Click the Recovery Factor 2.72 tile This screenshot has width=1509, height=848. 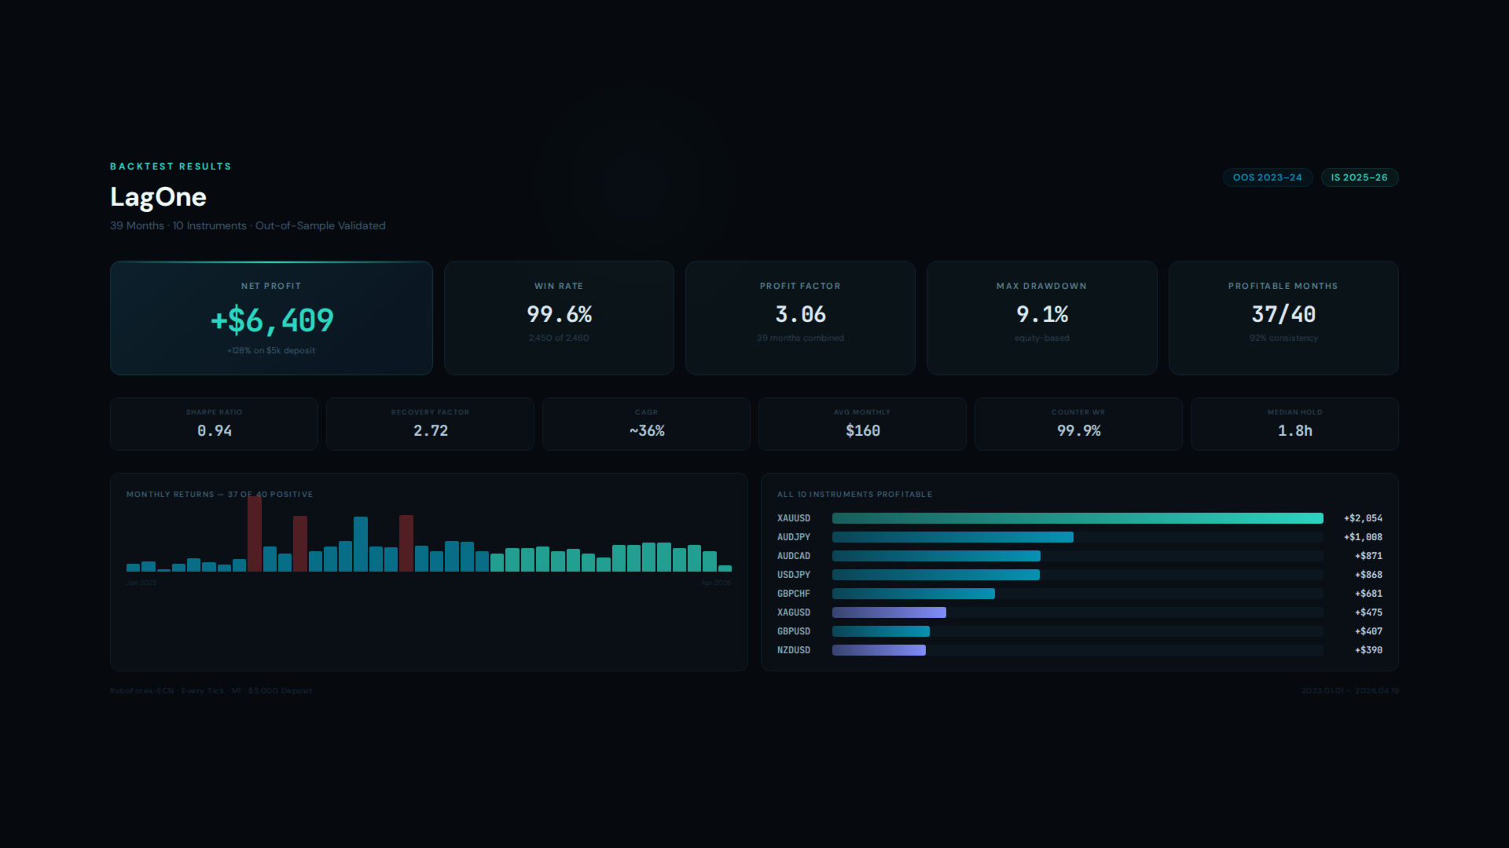430,424
